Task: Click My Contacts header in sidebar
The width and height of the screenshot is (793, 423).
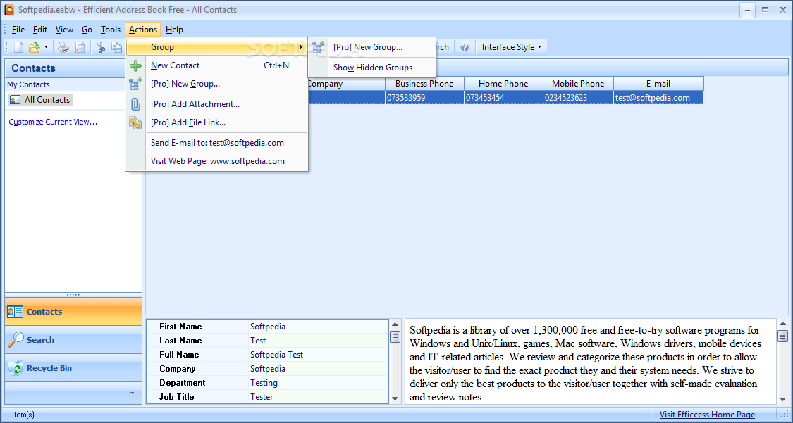Action: (x=28, y=84)
